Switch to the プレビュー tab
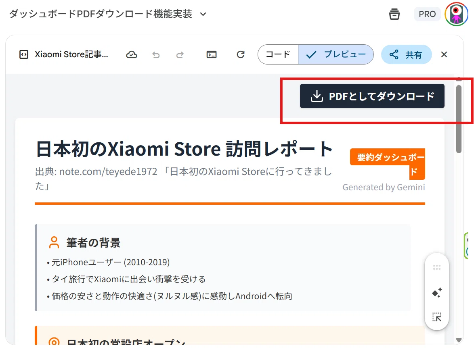474x352 pixels. click(336, 54)
